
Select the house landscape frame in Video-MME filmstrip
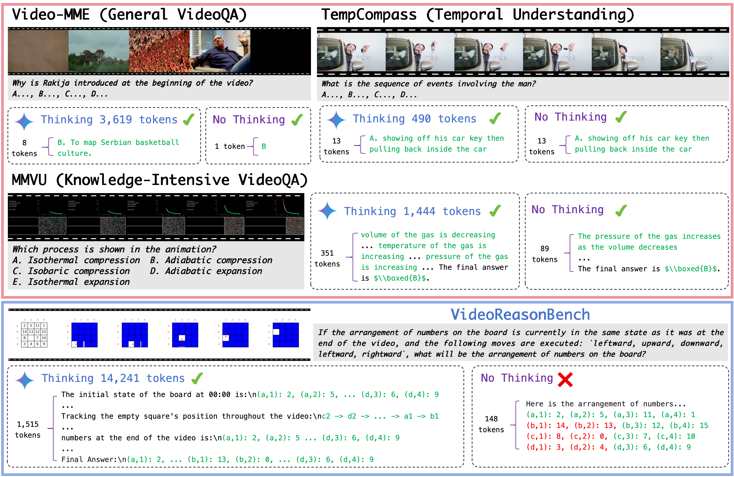coord(99,51)
